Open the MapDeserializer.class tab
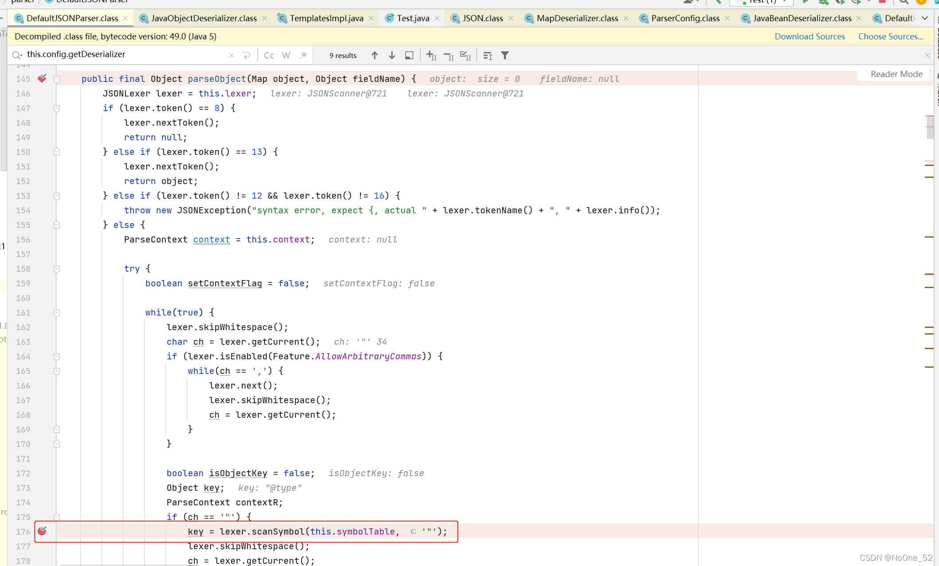The image size is (939, 566). tap(577, 18)
